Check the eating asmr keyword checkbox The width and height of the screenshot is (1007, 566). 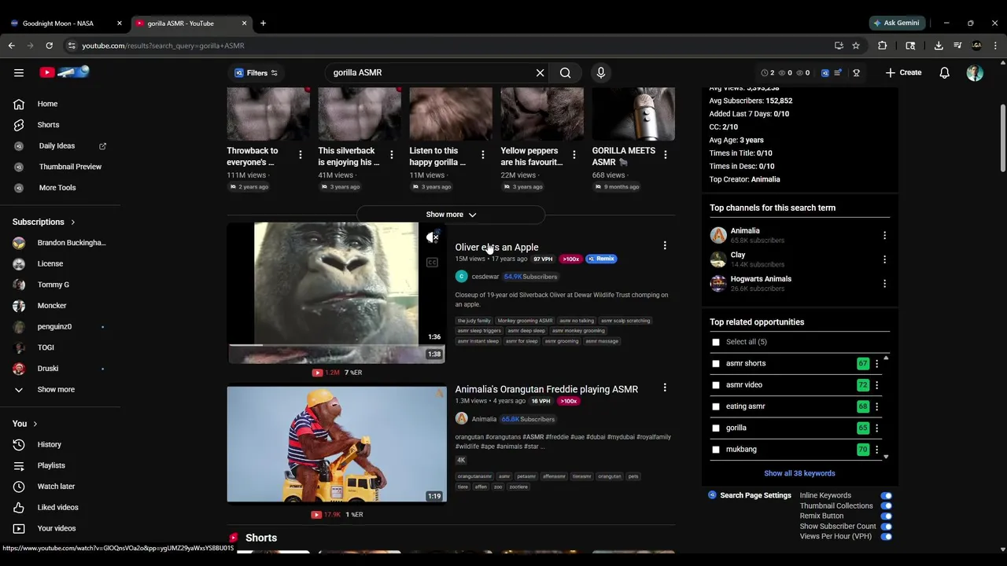tap(715, 406)
